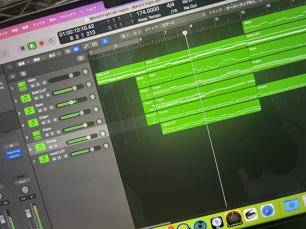This screenshot has width=306, height=229.
Task: Click the Melo track instrument icon
Action: pos(22,86)
